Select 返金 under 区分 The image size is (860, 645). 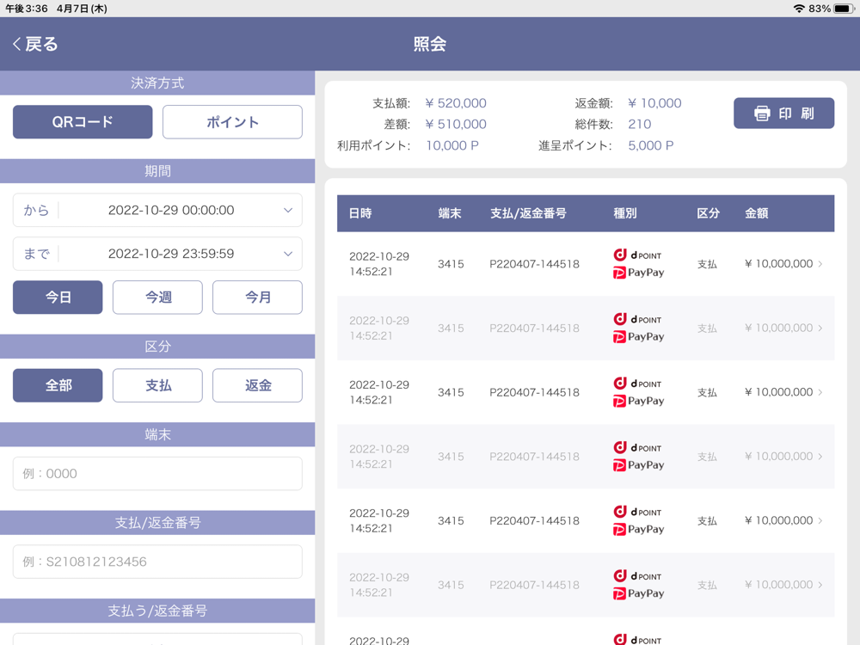pos(257,385)
